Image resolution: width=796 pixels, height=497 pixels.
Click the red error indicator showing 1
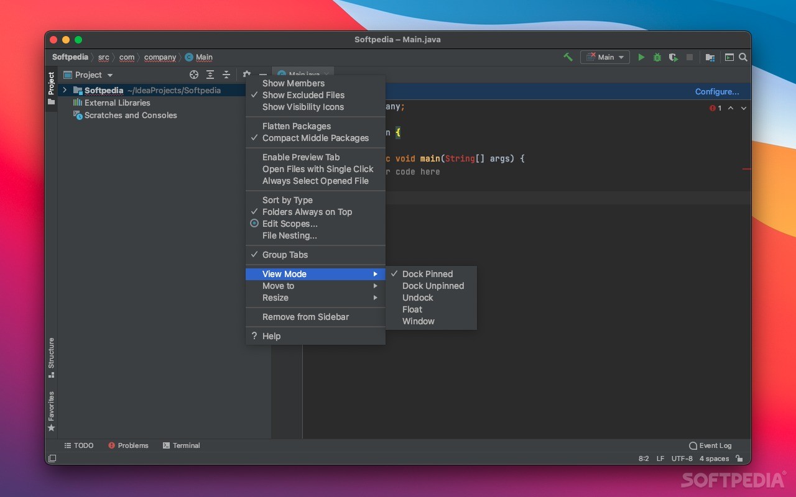point(716,108)
